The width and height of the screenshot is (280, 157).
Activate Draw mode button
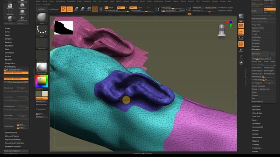(70, 9)
